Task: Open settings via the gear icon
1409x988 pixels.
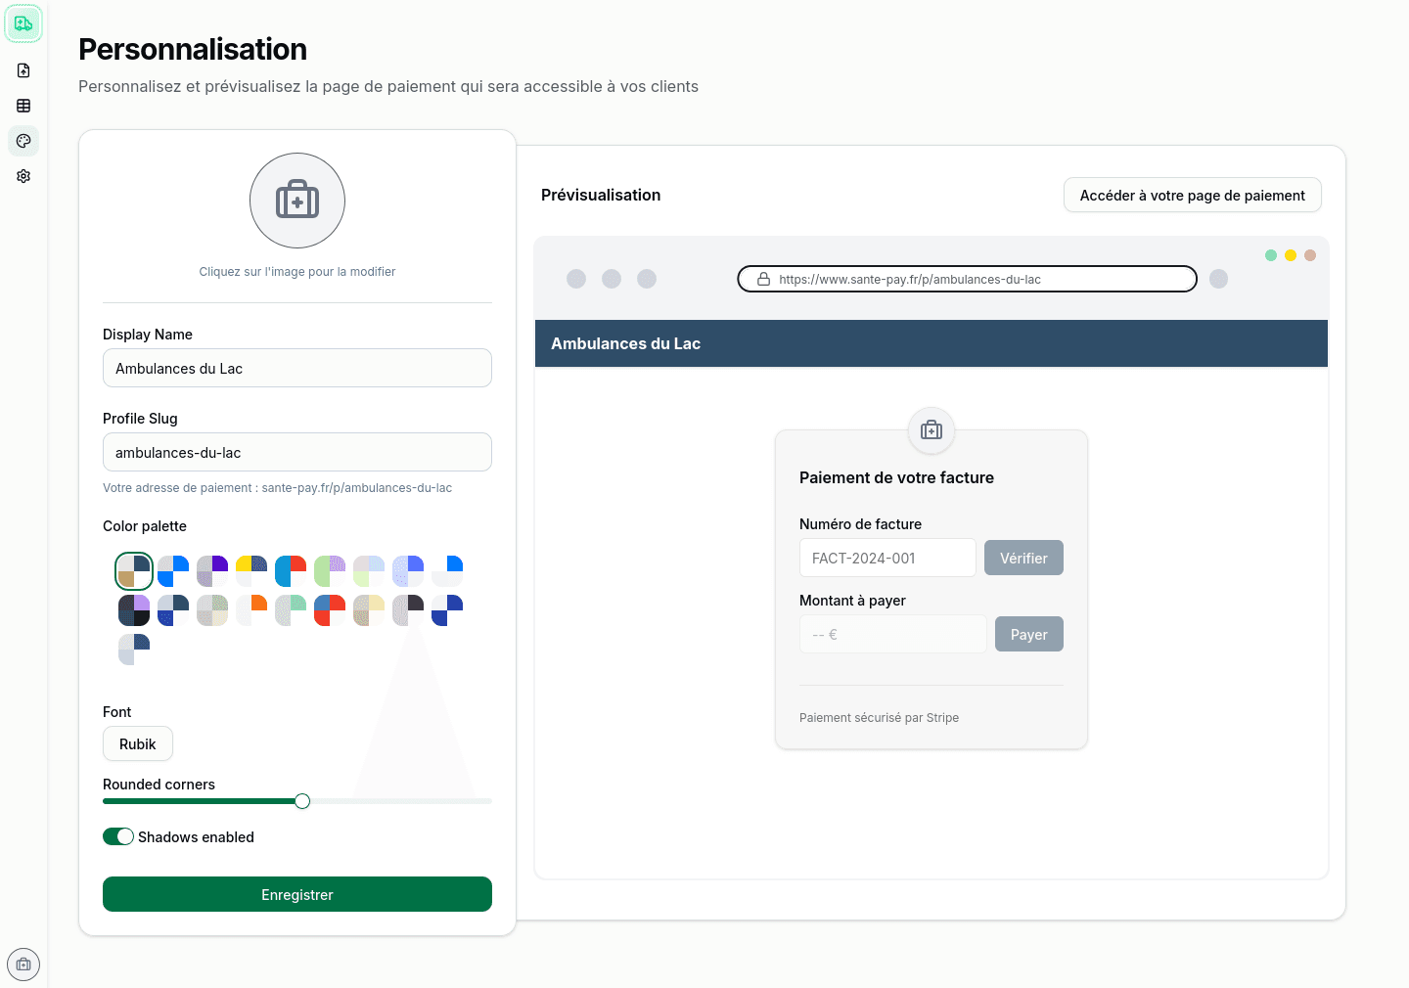Action: 23,176
